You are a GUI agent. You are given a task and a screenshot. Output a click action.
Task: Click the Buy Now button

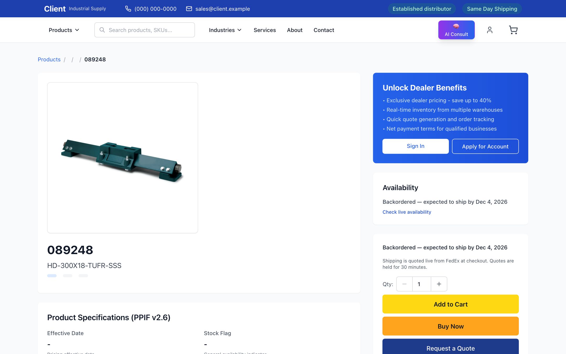(x=450, y=326)
